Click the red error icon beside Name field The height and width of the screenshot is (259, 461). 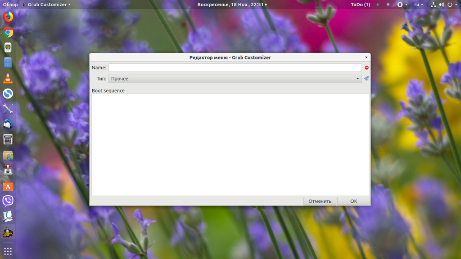click(366, 67)
